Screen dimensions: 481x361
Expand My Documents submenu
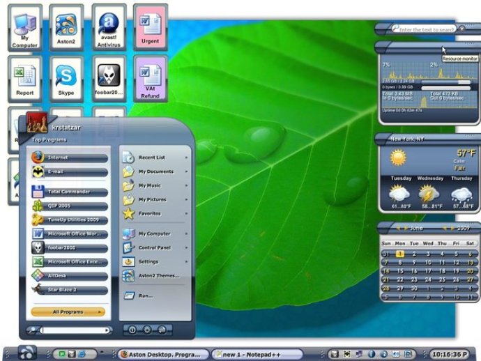coord(155,171)
